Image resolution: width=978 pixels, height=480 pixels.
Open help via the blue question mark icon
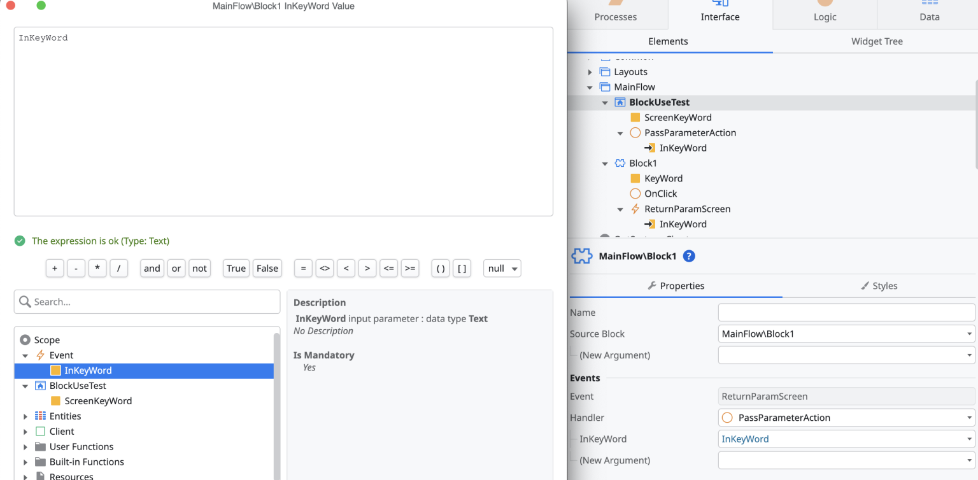click(x=688, y=257)
